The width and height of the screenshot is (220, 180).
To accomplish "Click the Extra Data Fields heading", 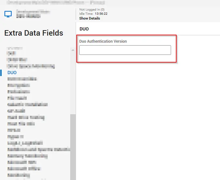I will point(34,33).
